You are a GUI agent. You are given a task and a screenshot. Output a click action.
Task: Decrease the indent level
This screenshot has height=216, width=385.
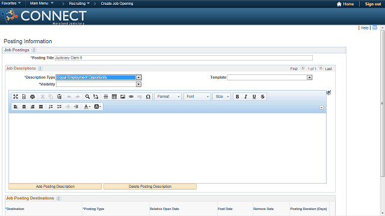(68, 107)
